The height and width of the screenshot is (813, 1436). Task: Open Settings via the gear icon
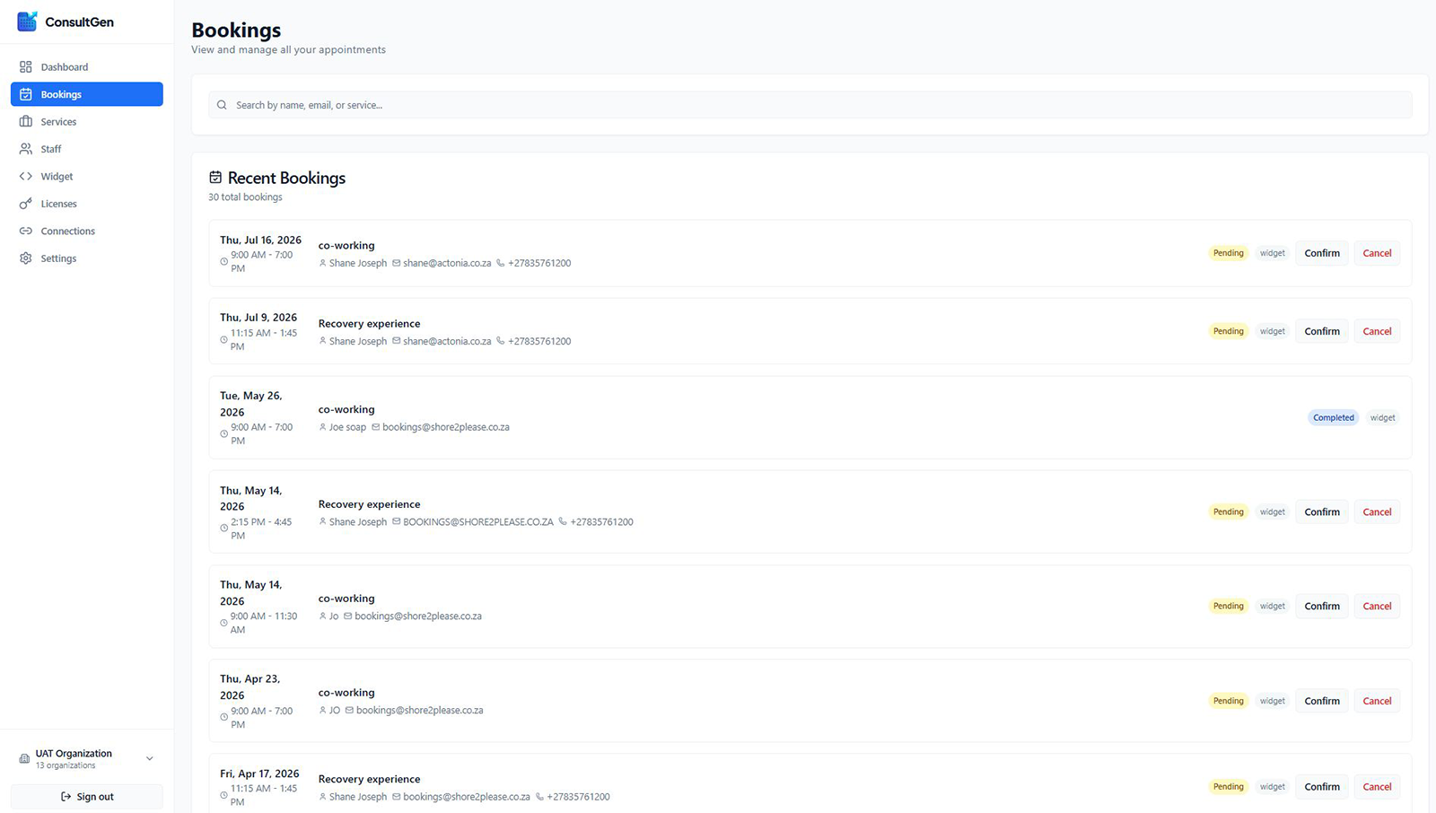[26, 258]
